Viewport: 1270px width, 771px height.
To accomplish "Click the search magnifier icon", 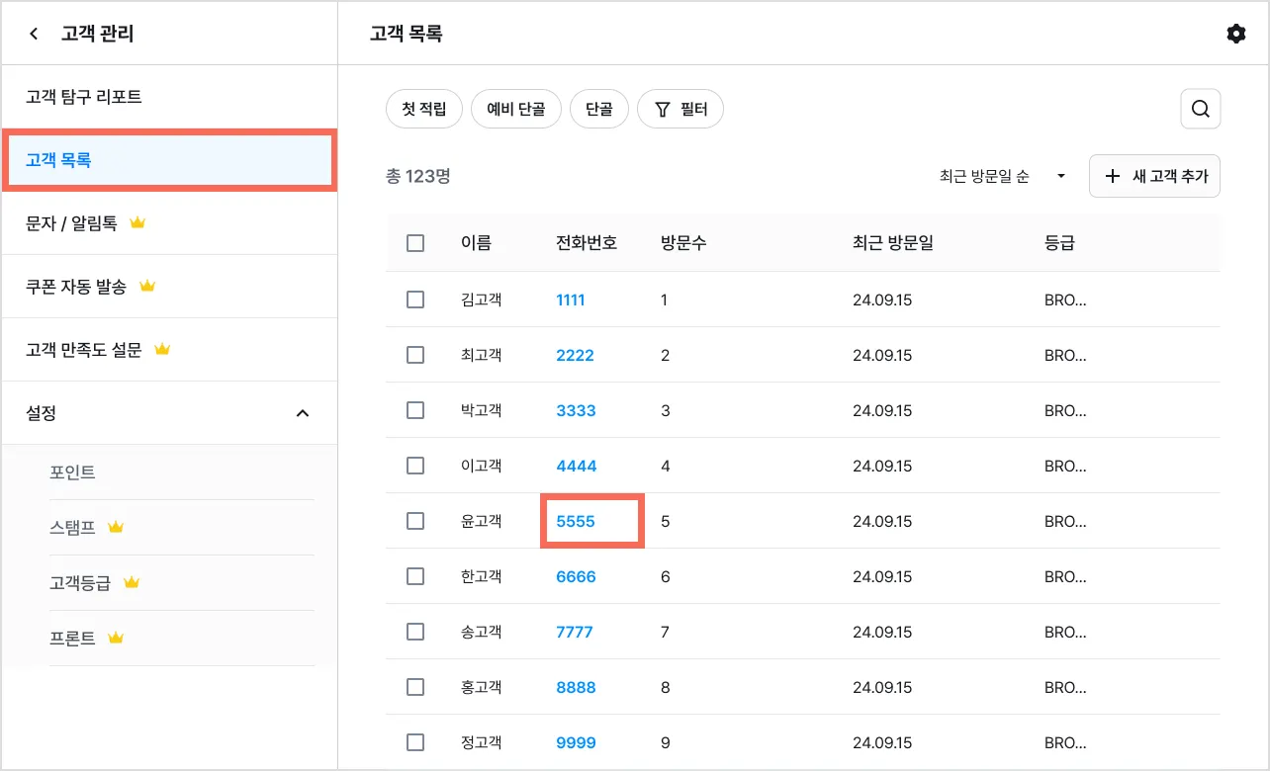I will click(x=1201, y=109).
